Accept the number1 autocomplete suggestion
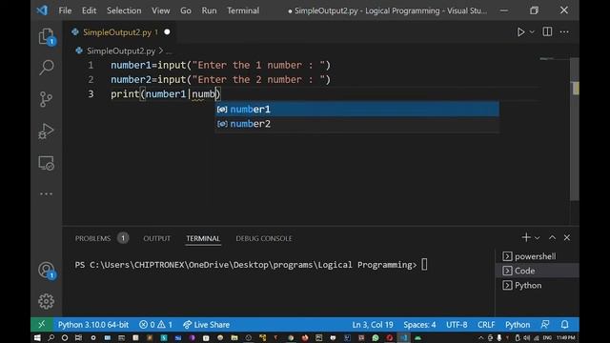This screenshot has width=610, height=343. (x=356, y=110)
